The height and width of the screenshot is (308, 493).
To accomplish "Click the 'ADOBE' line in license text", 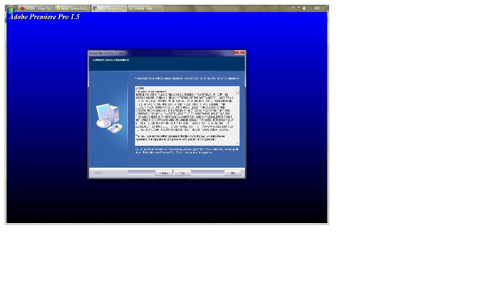I will coord(140,88).
